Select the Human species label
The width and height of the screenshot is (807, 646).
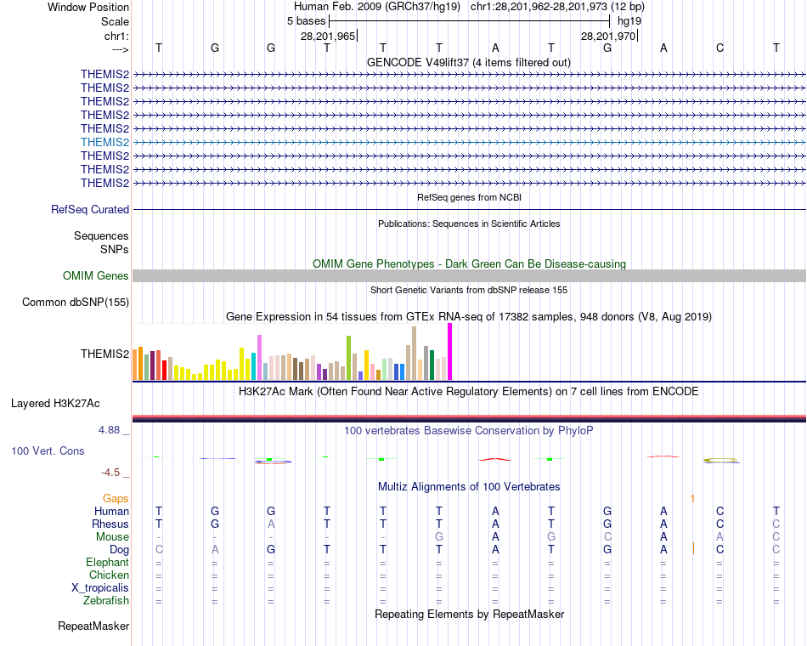111,511
